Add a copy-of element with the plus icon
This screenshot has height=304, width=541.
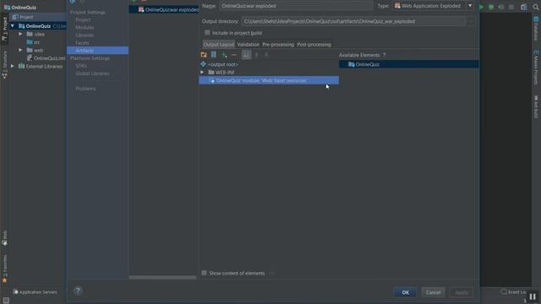(224, 55)
